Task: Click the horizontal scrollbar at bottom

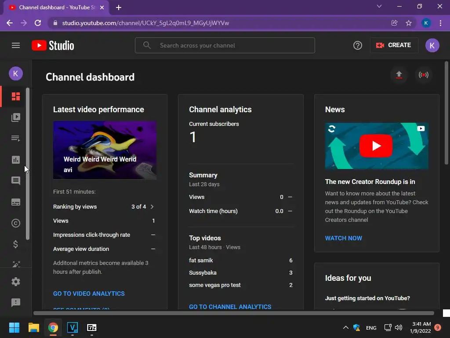Action: point(234,313)
